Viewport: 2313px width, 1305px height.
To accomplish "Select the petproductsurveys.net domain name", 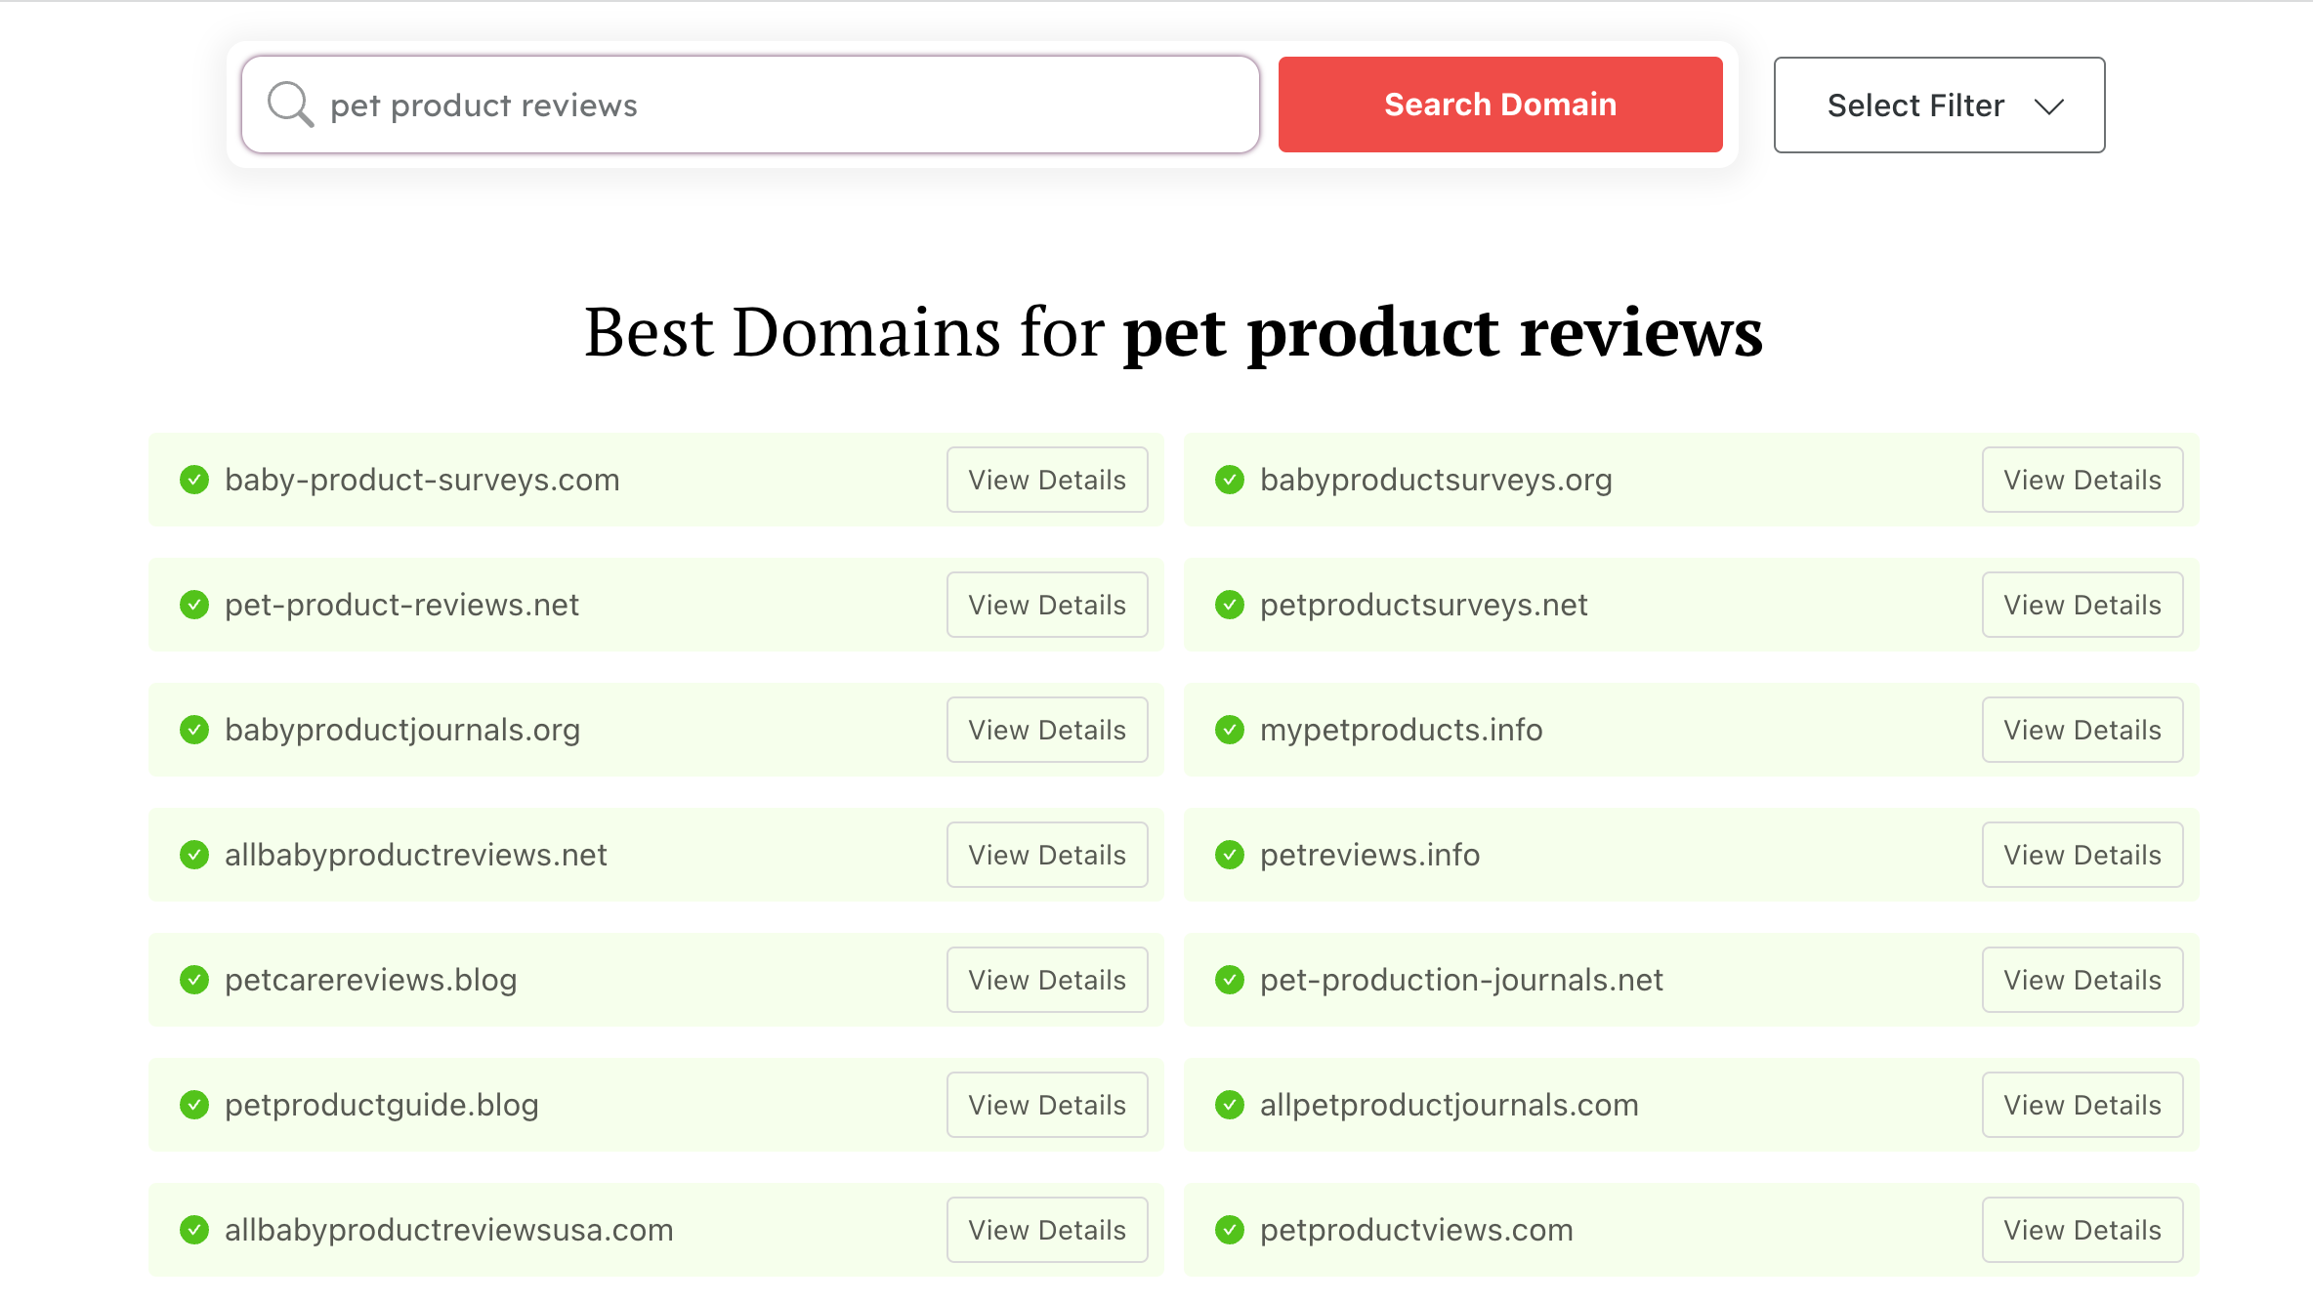I will point(1423,605).
